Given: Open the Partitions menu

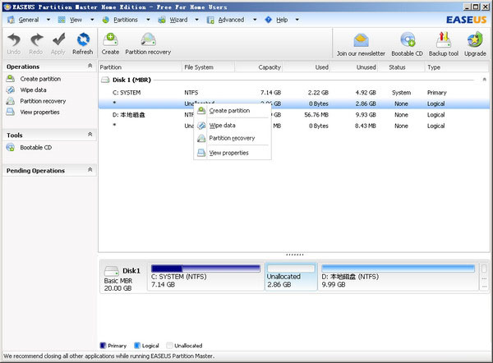Looking at the screenshot, I should (126, 19).
